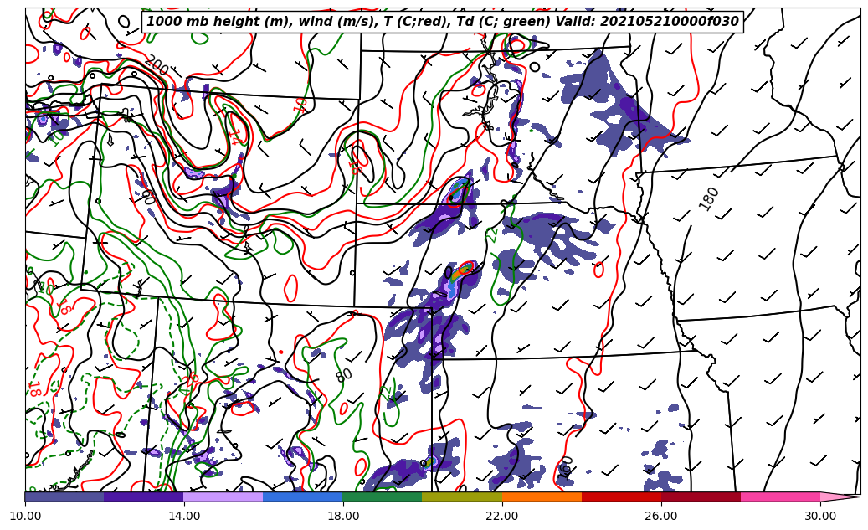The width and height of the screenshot is (868, 530).
Task: Click the red 14 temperature contour label
Action: (x=235, y=135)
